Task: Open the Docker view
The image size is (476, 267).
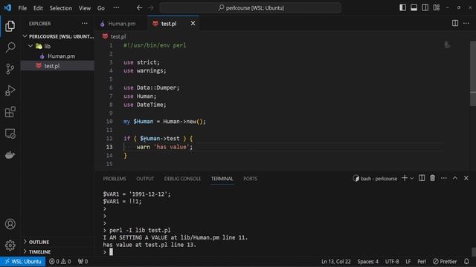Action: coord(10,155)
